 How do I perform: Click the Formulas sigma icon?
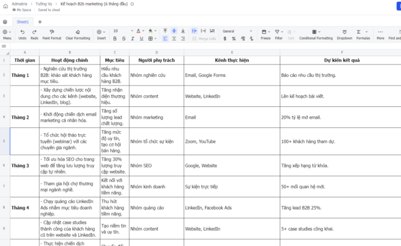click(x=358, y=32)
